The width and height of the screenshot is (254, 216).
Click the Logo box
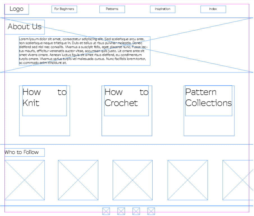tap(17, 9)
